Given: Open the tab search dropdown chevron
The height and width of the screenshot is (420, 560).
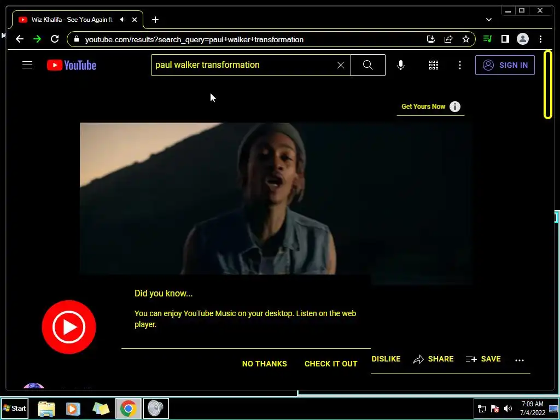Looking at the screenshot, I should point(488,20).
